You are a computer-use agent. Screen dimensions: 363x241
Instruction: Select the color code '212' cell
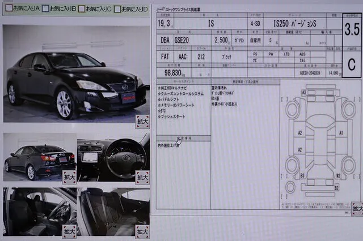[x=201, y=57]
